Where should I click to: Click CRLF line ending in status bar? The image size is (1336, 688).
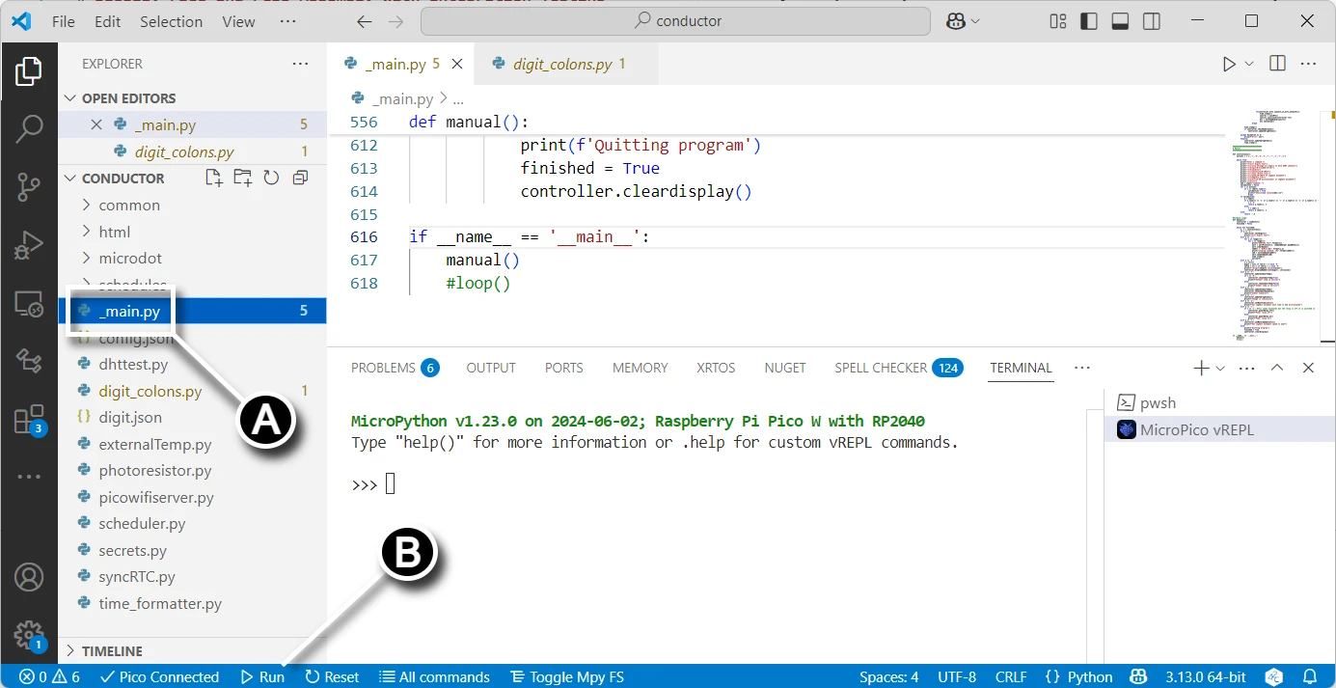(1011, 676)
